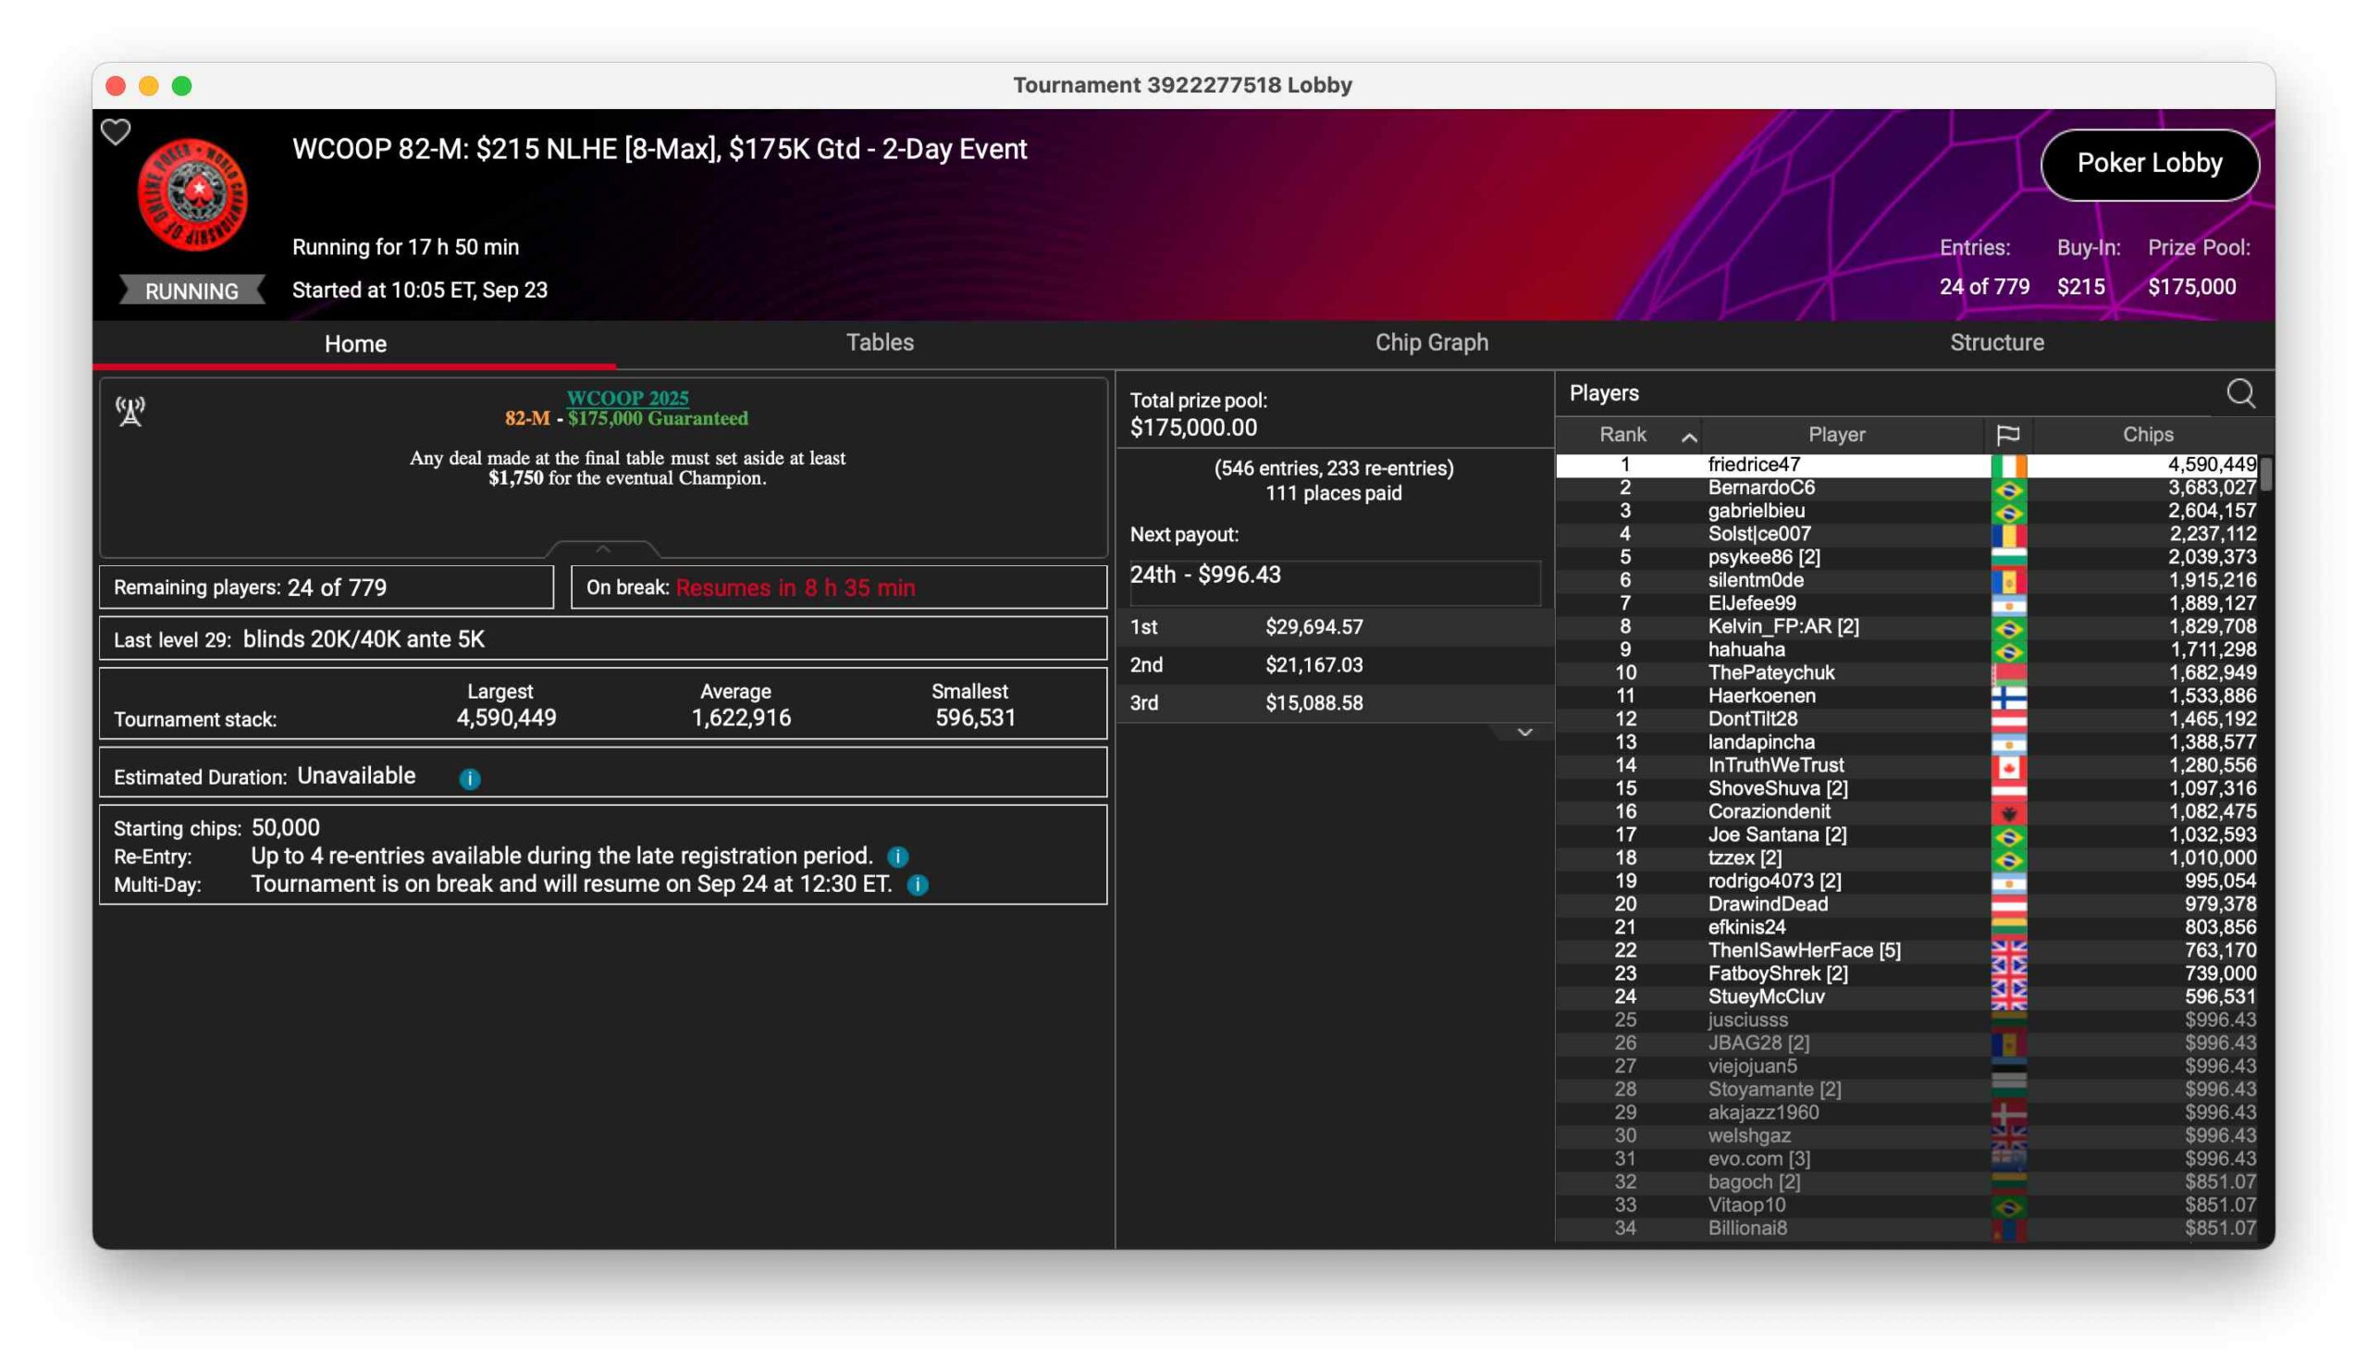The image size is (2368, 1372).
Task: Open the Chip Graph tab
Action: click(x=1431, y=343)
